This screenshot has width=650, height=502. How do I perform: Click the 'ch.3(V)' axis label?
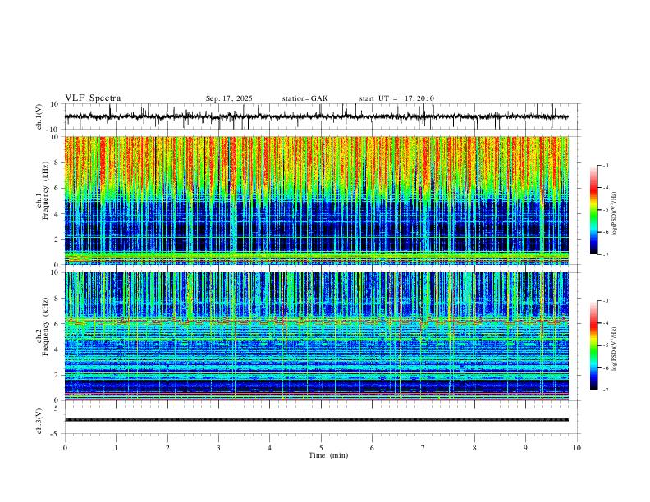click(39, 421)
